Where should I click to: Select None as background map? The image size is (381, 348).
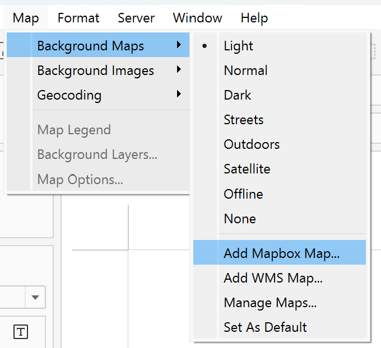pos(280,219)
